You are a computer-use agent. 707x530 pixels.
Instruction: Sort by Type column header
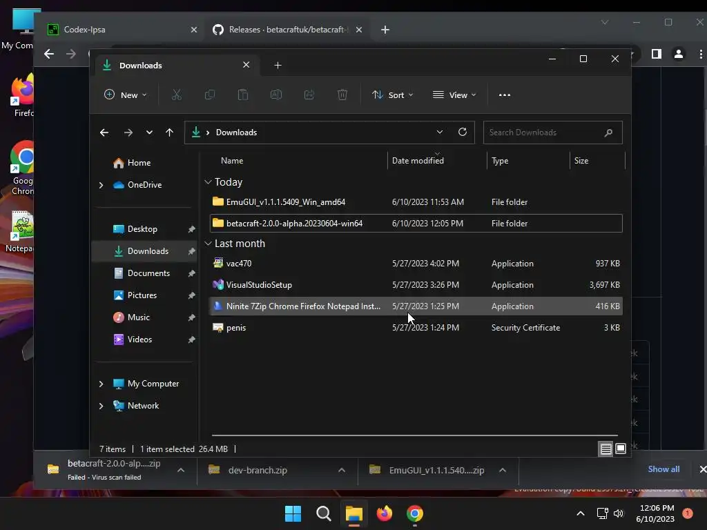[528, 161]
